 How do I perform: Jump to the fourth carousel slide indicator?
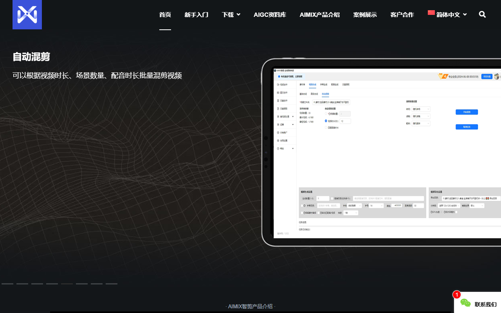52,284
